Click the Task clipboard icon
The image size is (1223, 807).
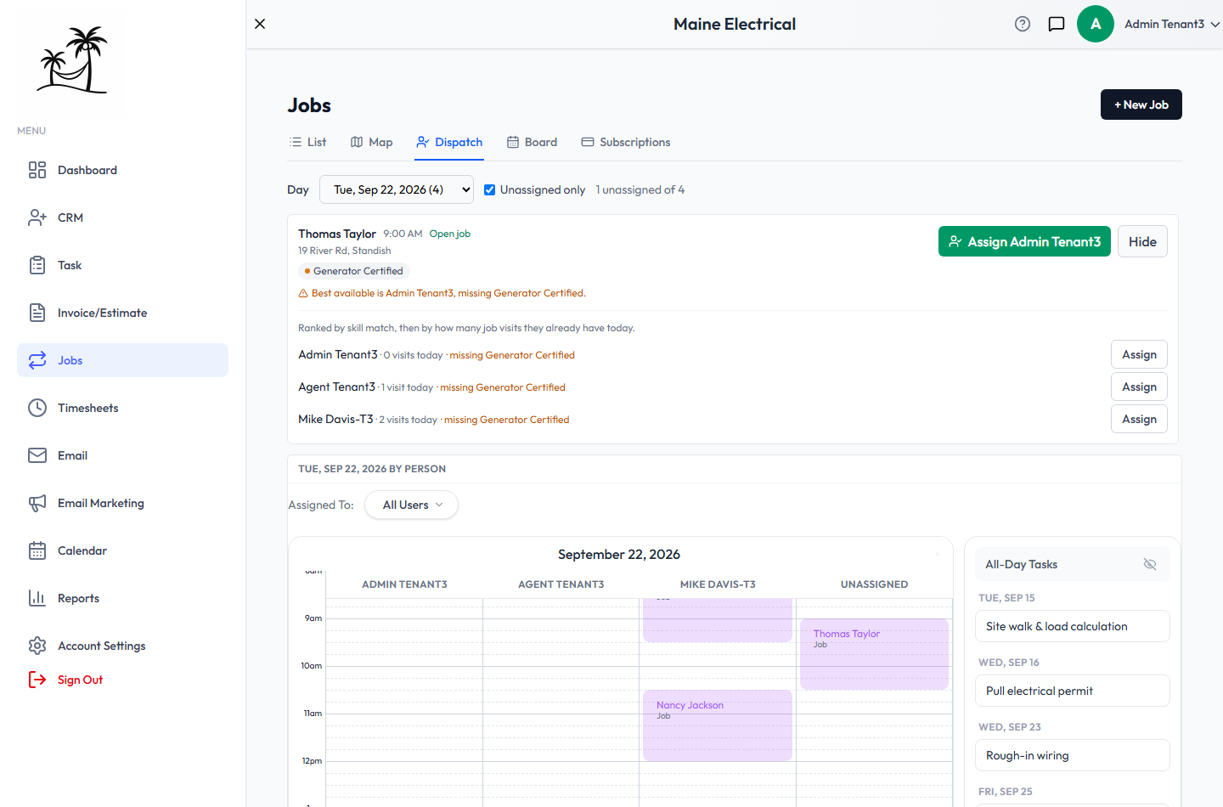(x=37, y=265)
